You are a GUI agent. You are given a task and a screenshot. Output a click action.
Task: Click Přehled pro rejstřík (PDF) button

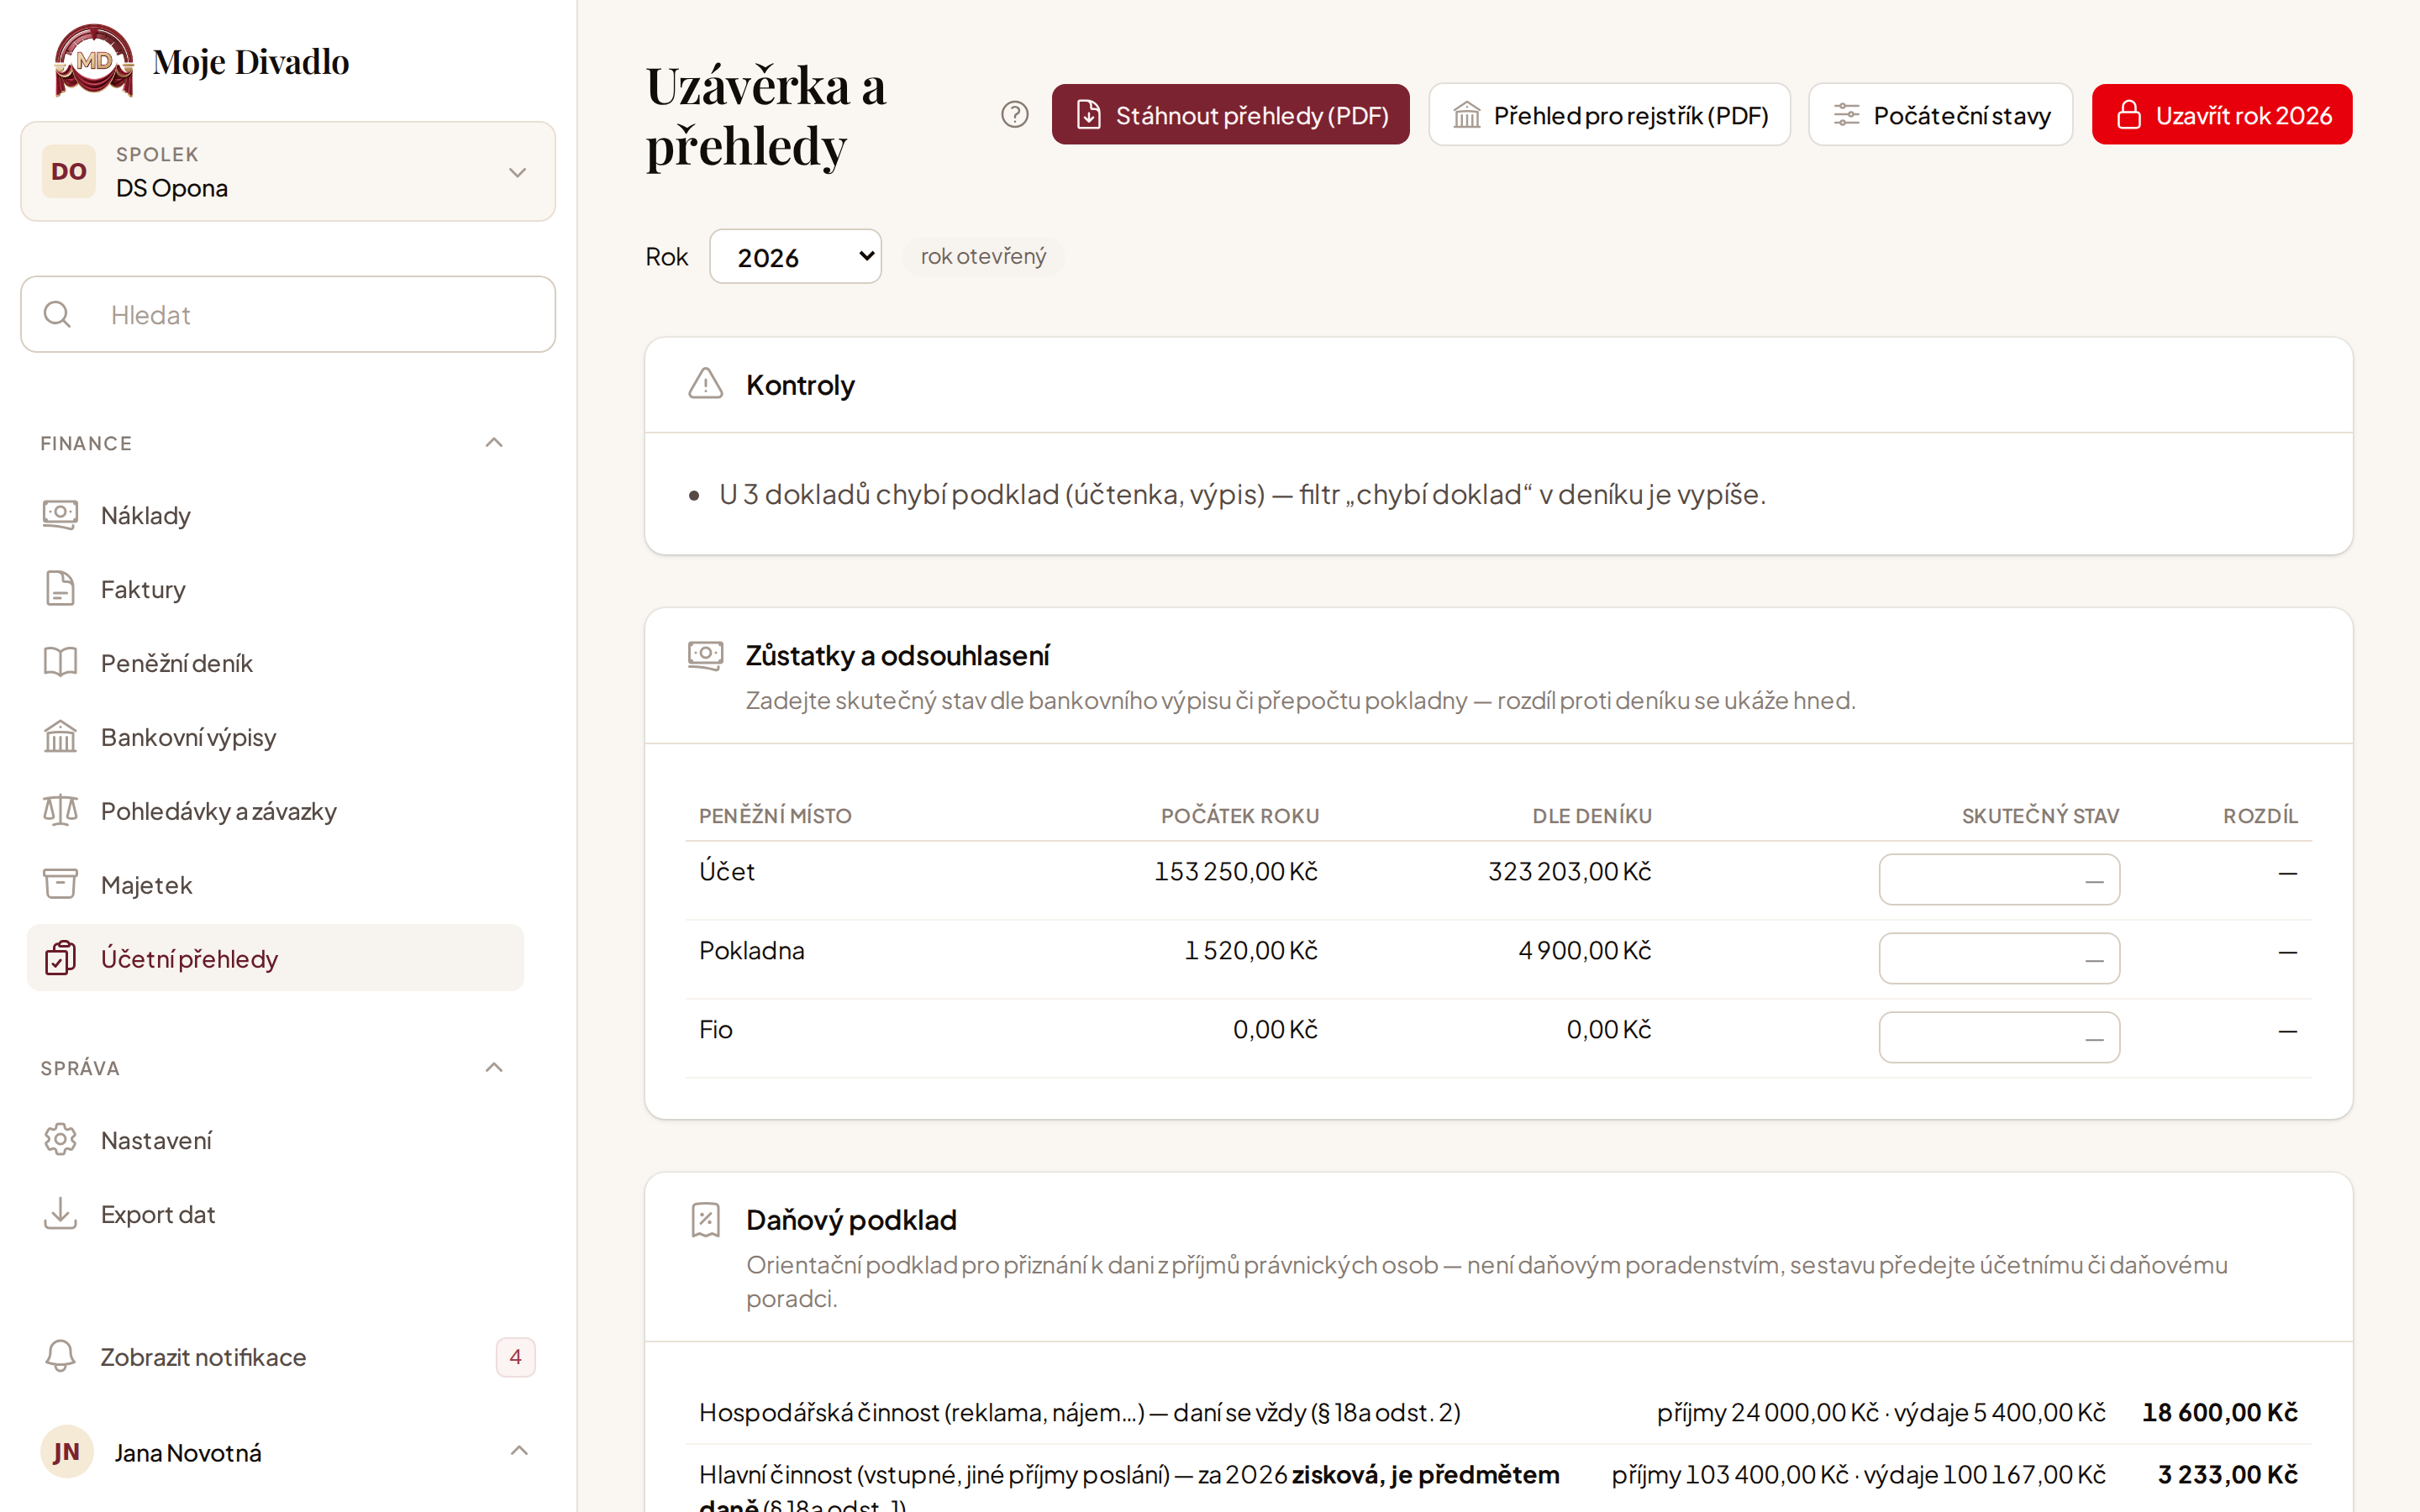coord(1609,115)
